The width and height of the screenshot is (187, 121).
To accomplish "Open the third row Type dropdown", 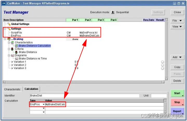I will (x=43, y=112).
